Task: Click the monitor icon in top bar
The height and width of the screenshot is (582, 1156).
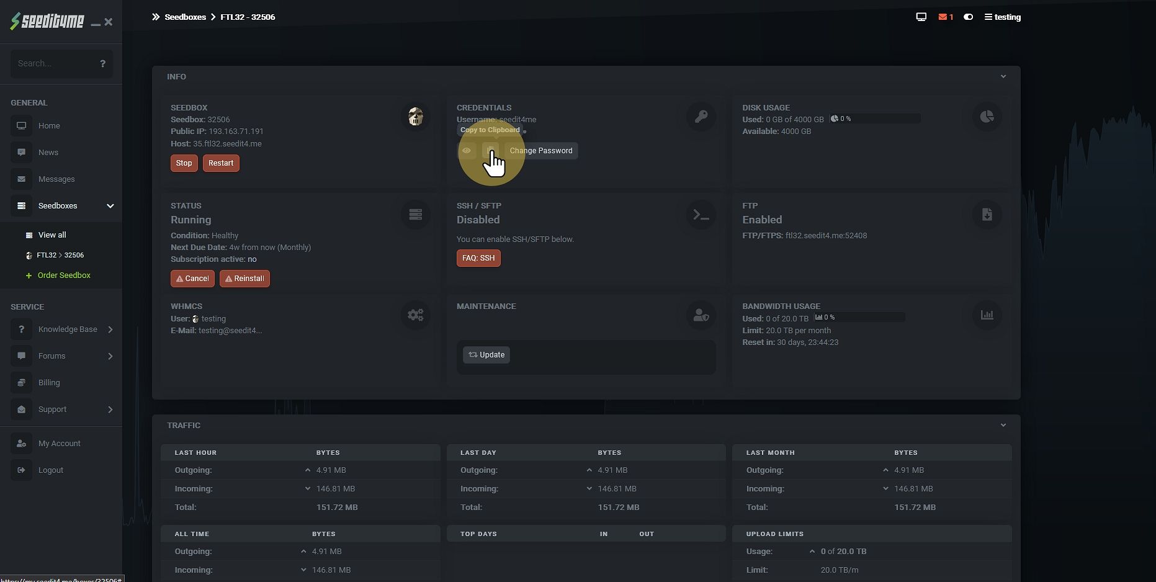Action: pyautogui.click(x=921, y=17)
